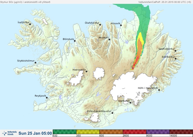Click the yellow 350 legend swatch
Image resolution: width=193 pixels, height=137 pixels.
(x=88, y=132)
